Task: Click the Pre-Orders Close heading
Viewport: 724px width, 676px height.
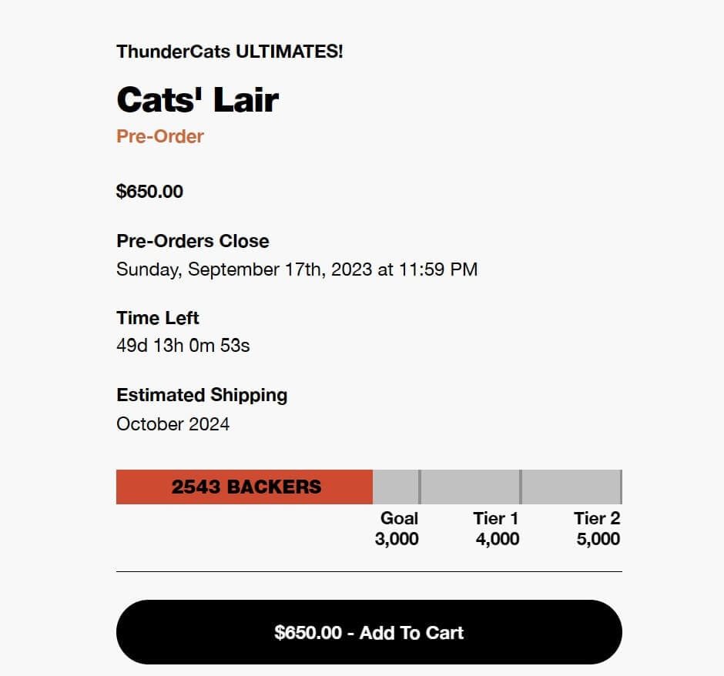Action: (192, 241)
